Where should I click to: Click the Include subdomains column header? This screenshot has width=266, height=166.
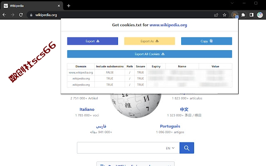tap(110, 66)
